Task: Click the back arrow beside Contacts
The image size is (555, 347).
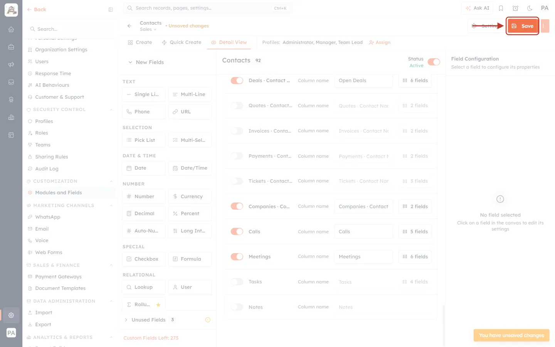Action: (x=129, y=26)
